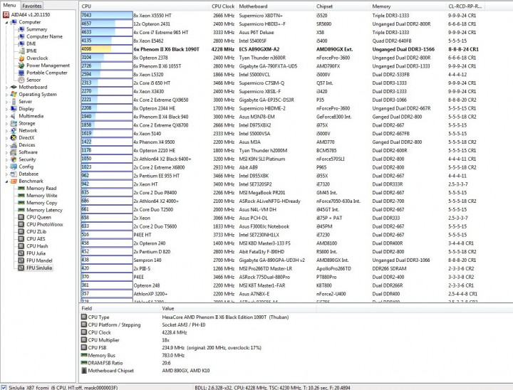Click the CPU Type field icon
The image size is (513, 390).
[84, 317]
